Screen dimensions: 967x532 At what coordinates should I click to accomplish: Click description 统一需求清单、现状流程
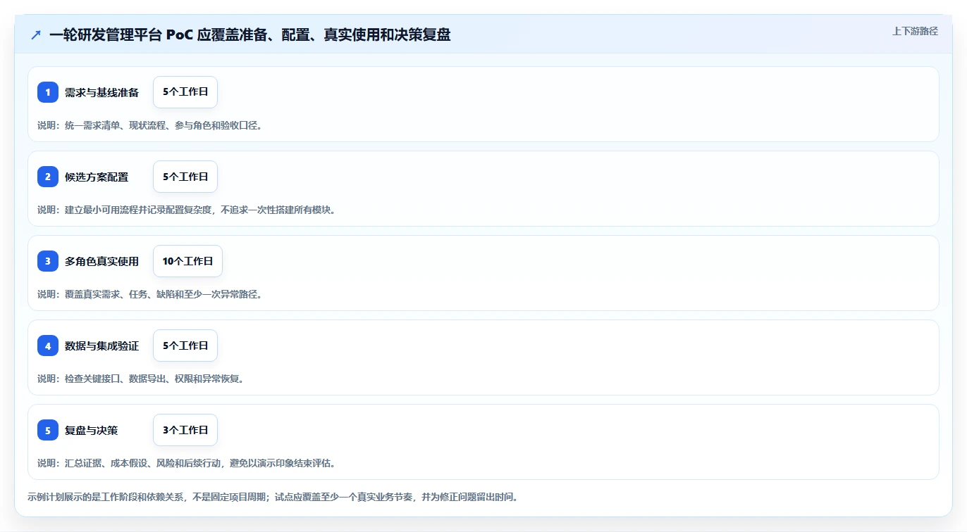[x=150, y=125]
